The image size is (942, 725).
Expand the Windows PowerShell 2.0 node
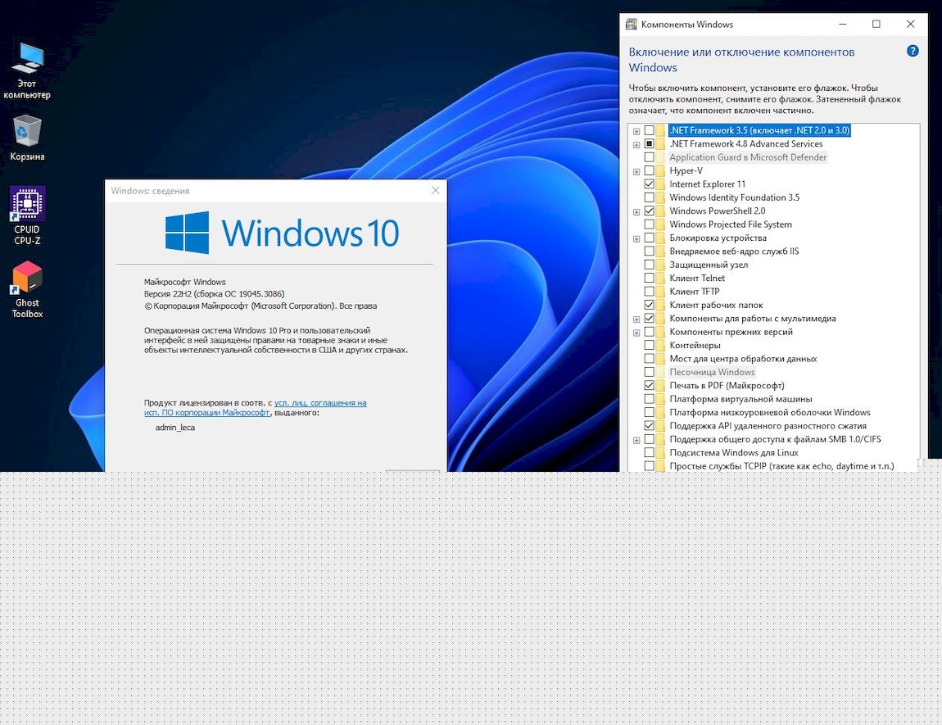[x=636, y=211]
